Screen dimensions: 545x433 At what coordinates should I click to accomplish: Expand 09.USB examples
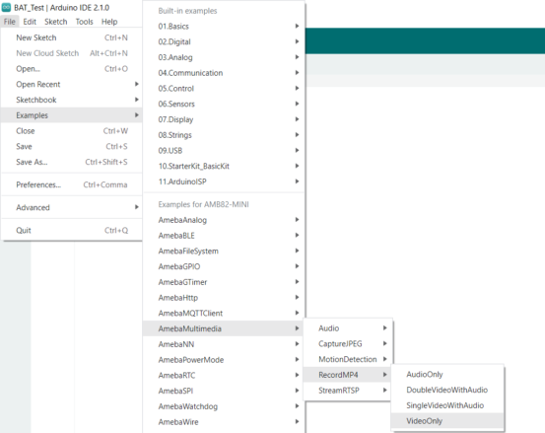(224, 150)
